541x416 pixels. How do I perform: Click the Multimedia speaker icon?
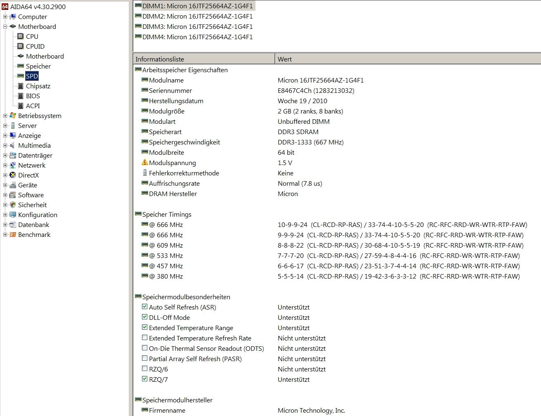click(x=13, y=145)
